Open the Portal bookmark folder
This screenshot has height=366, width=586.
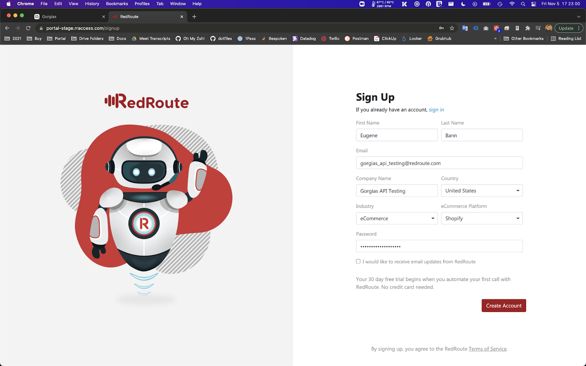click(56, 38)
